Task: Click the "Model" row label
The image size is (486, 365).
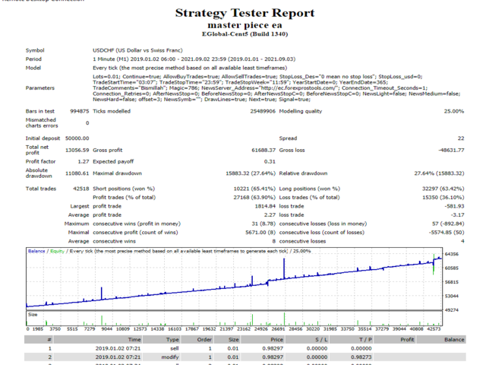Action: point(33,68)
